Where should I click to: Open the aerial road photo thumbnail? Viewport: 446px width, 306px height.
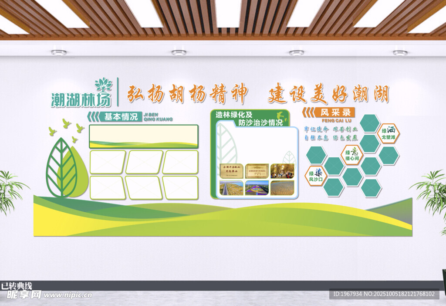(232, 188)
